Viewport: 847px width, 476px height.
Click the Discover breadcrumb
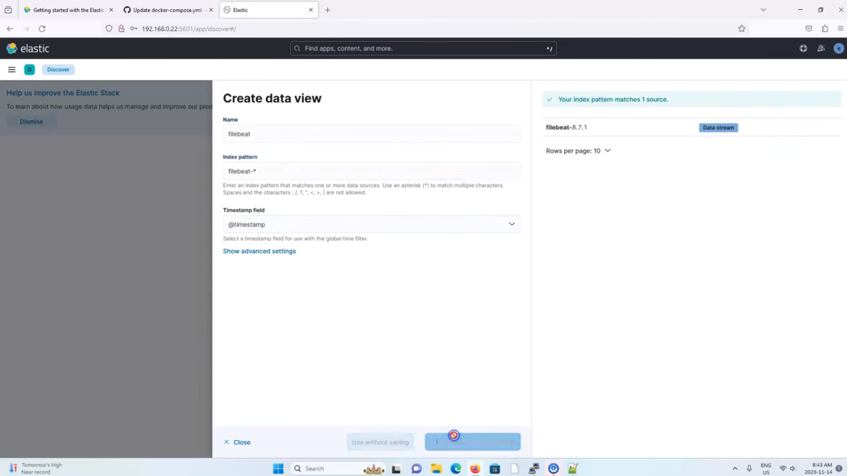58,69
